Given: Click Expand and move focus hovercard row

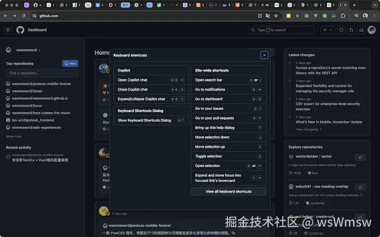Looking at the screenshot, I should pyautogui.click(x=229, y=178).
